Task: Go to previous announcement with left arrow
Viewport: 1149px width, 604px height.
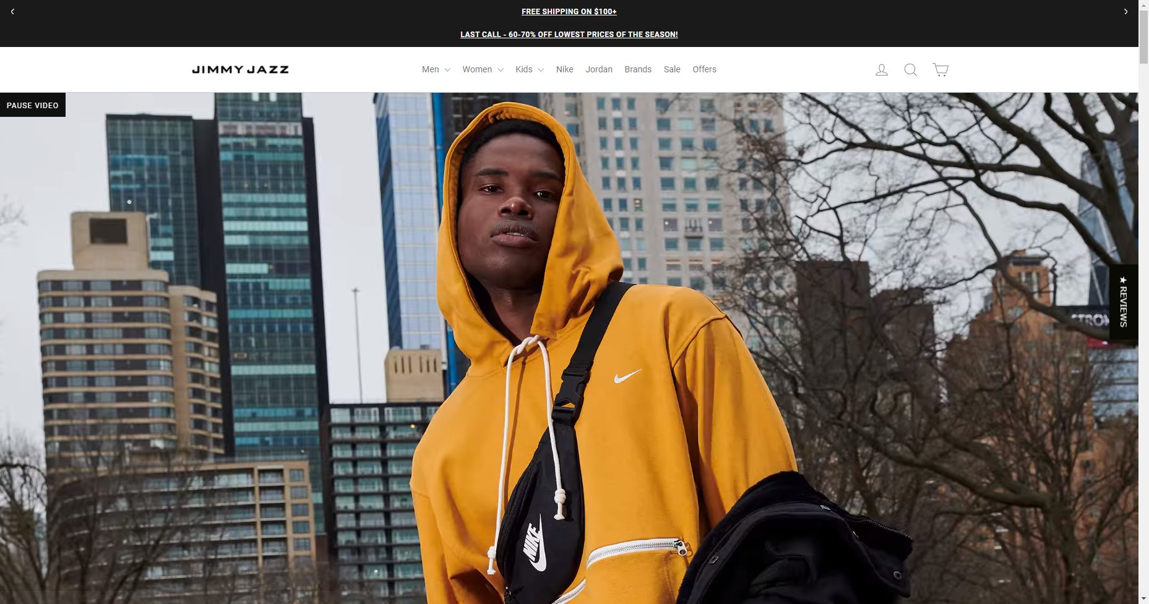Action: click(x=12, y=12)
